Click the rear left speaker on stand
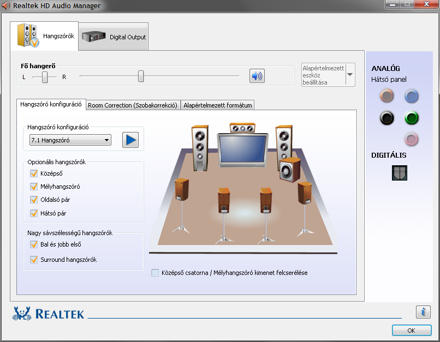The image size is (440, 342). [224, 216]
